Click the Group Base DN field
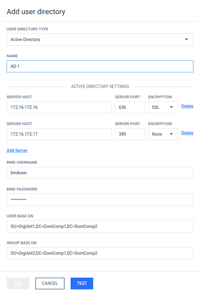203x293 pixels. tap(100, 253)
